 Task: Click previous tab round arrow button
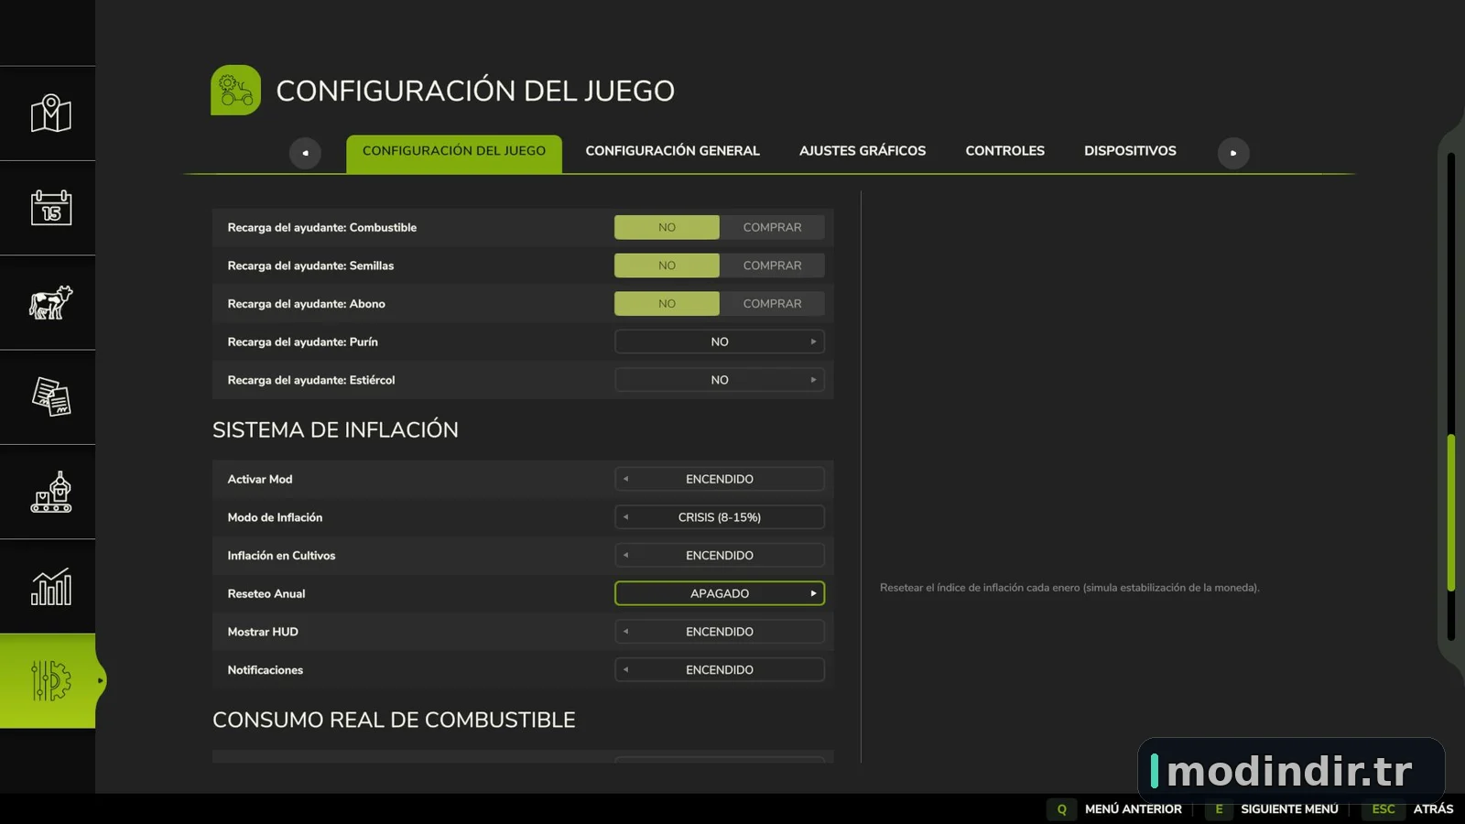[305, 153]
